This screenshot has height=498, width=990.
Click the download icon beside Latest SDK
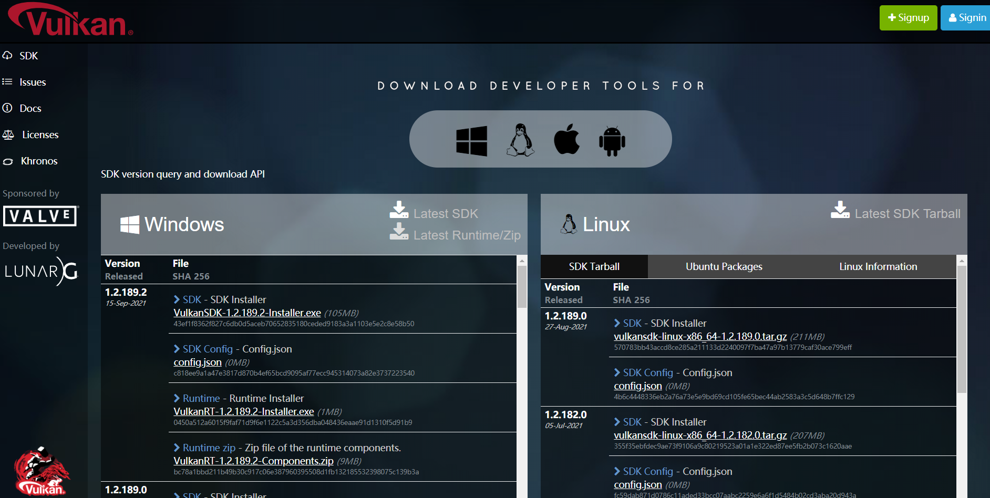pos(399,210)
